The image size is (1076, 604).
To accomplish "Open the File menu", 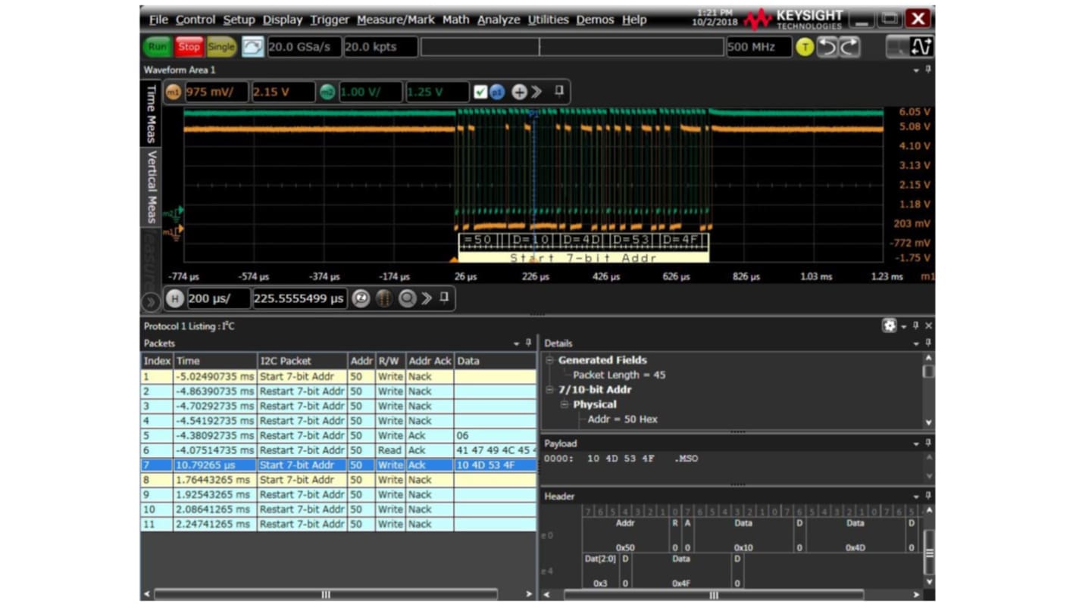I will [x=158, y=20].
